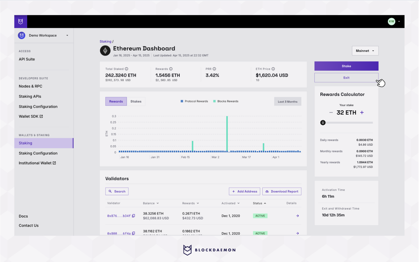Viewport: 419px width, 262px height.
Task: Sort validators by Status column
Action: coord(259,203)
